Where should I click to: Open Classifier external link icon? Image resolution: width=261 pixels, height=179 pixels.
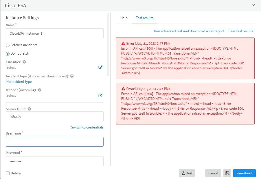(100, 67)
